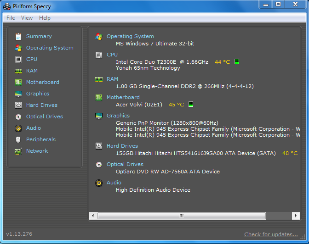Click the Yonah 65nm Technology text

point(148,68)
